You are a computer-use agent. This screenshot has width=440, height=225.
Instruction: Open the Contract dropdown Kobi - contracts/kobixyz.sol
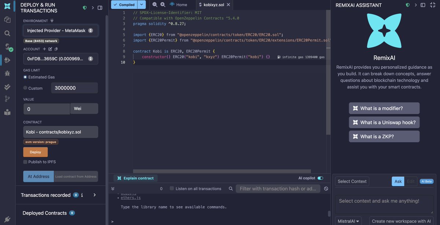(60, 132)
